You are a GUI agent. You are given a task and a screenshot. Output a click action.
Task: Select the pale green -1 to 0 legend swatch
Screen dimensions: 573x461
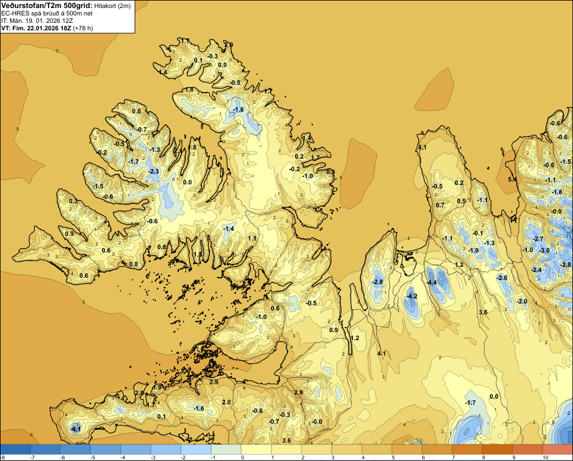coord(226,449)
